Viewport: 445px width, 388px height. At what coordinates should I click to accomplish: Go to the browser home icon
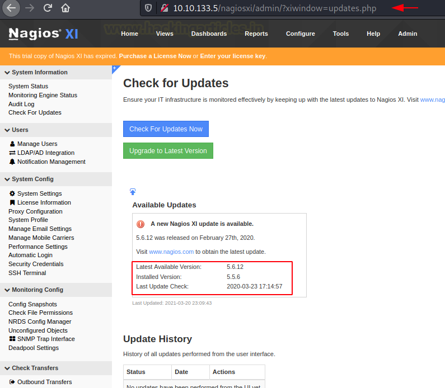[65, 8]
